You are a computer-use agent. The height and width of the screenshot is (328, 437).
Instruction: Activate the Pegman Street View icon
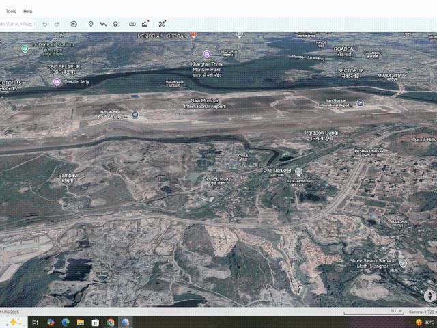click(429, 296)
